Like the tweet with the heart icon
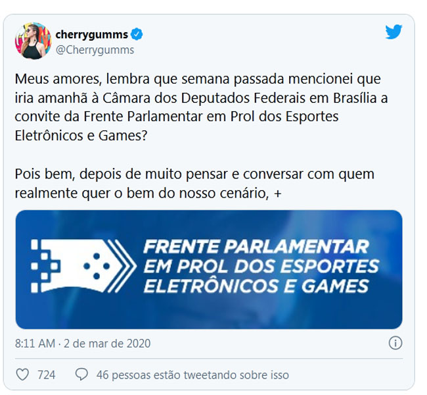427x395 pixels. (x=22, y=375)
